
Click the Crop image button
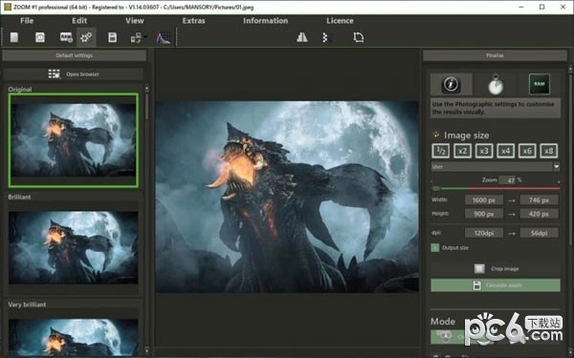point(496,269)
